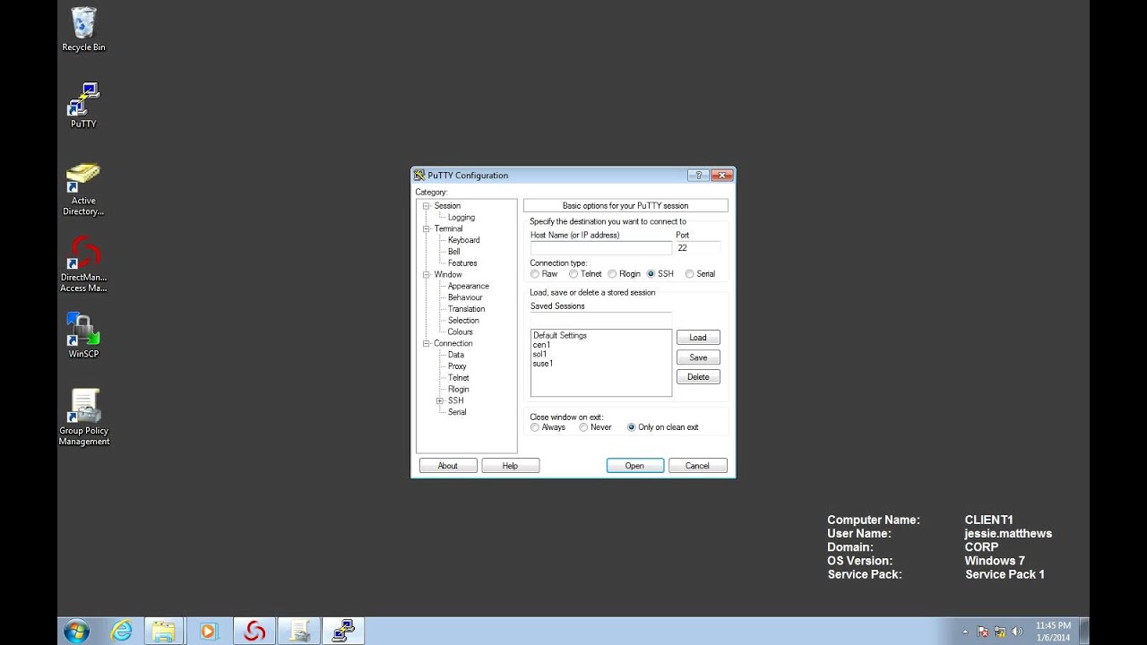
Task: Open the Recycle Bin desktop icon
Action: click(83, 30)
